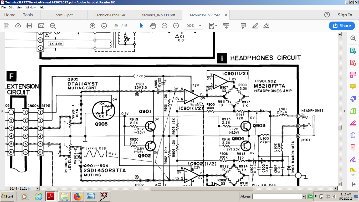Open Combine Files tool in right pane
Viewport: 359px width, 202px height.
coord(353,99)
